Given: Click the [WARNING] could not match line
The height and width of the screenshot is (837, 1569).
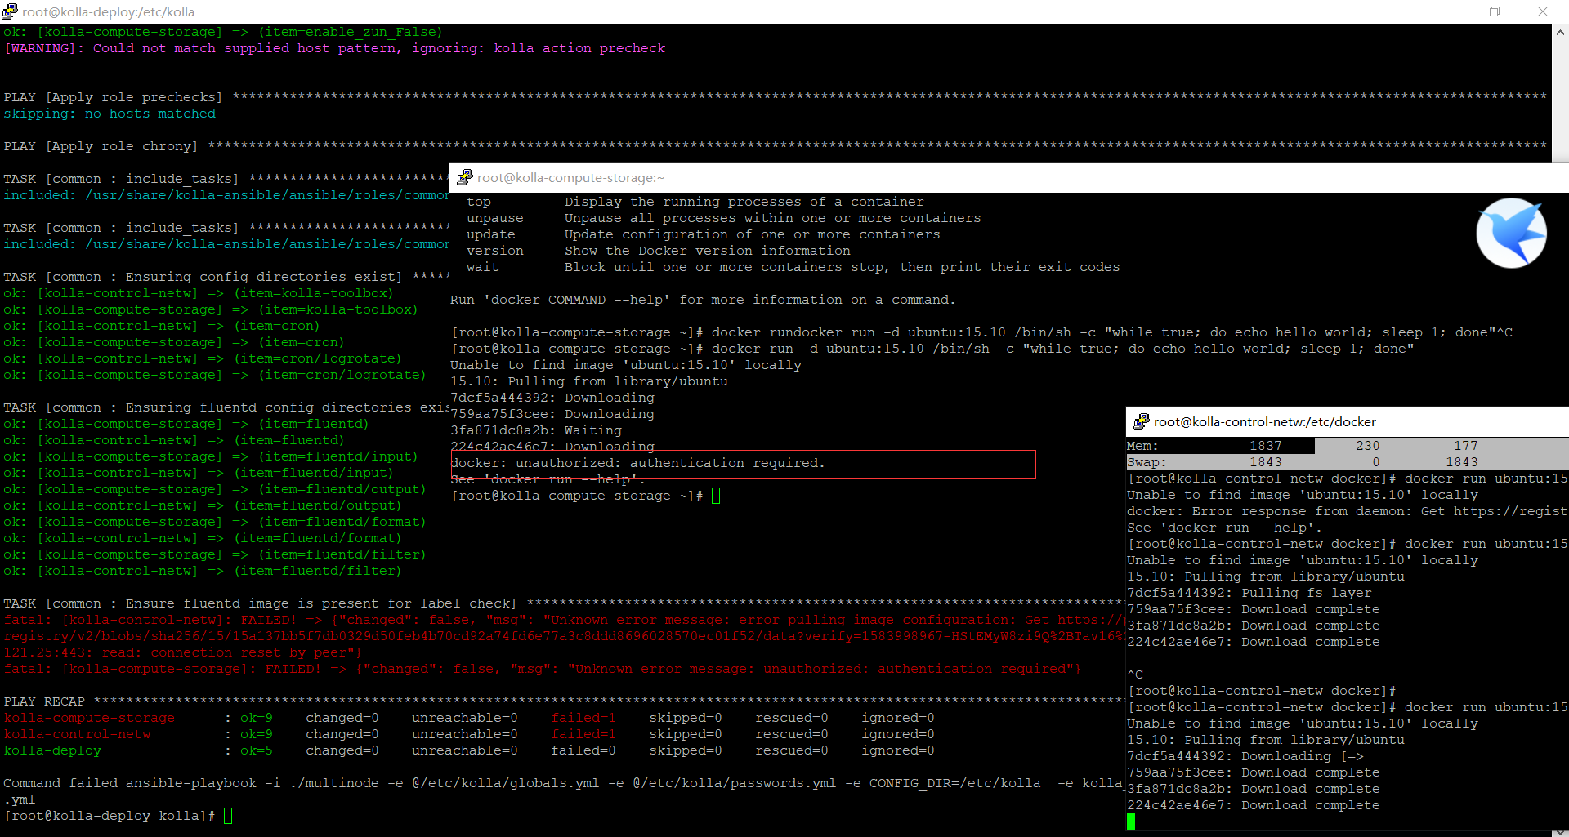Looking at the screenshot, I should (334, 48).
